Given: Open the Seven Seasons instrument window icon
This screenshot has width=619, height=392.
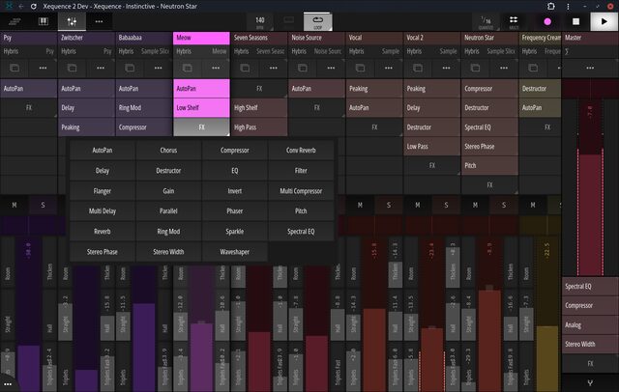Looking at the screenshot, I should click(245, 68).
